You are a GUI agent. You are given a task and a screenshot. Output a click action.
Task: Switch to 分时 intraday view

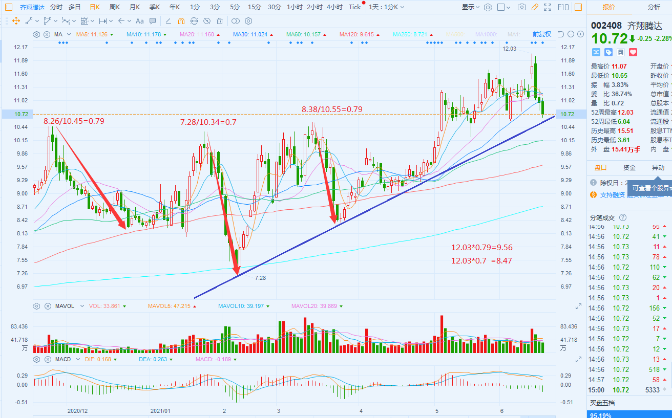56,7
